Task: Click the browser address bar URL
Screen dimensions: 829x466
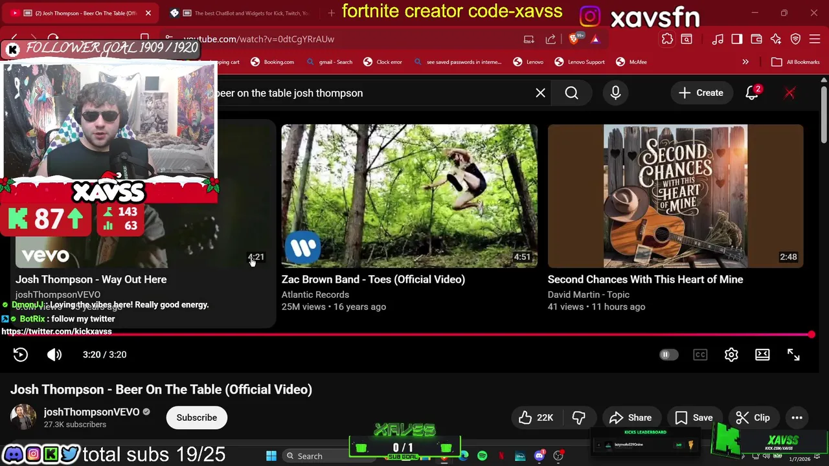Action: tap(258, 39)
